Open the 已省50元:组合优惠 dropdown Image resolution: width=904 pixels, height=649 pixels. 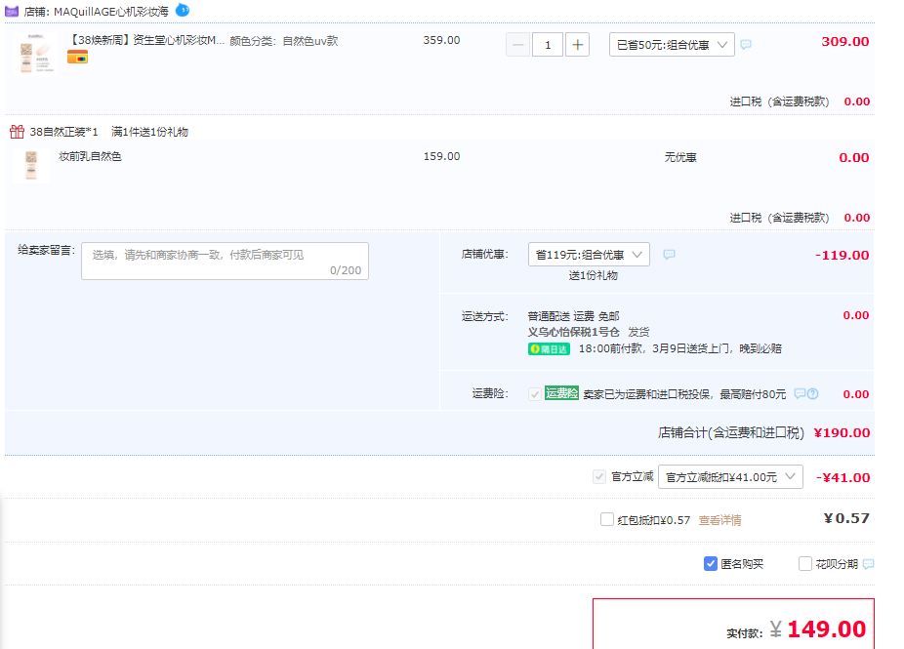click(x=672, y=44)
